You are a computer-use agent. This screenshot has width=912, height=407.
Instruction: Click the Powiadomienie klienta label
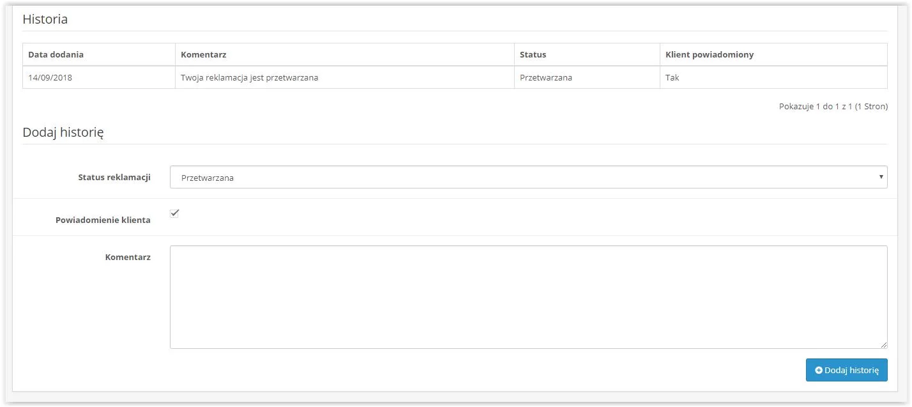(x=103, y=220)
